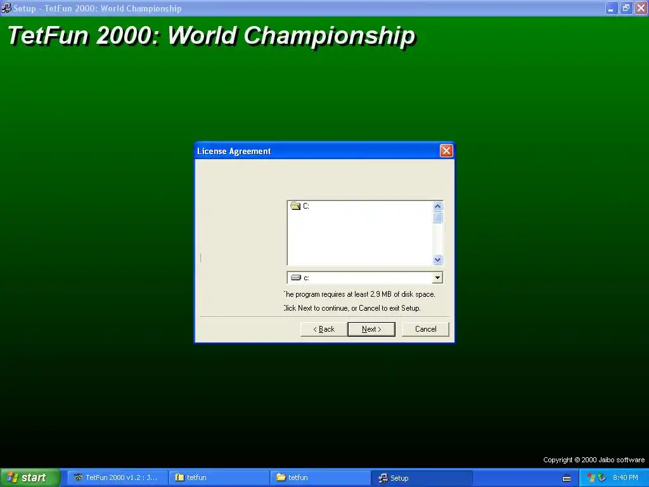649x487 pixels.
Task: Open the tetfun folder taskbar item
Action: coord(320,477)
